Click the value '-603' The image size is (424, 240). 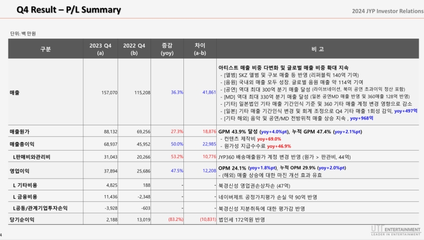pos(145,208)
